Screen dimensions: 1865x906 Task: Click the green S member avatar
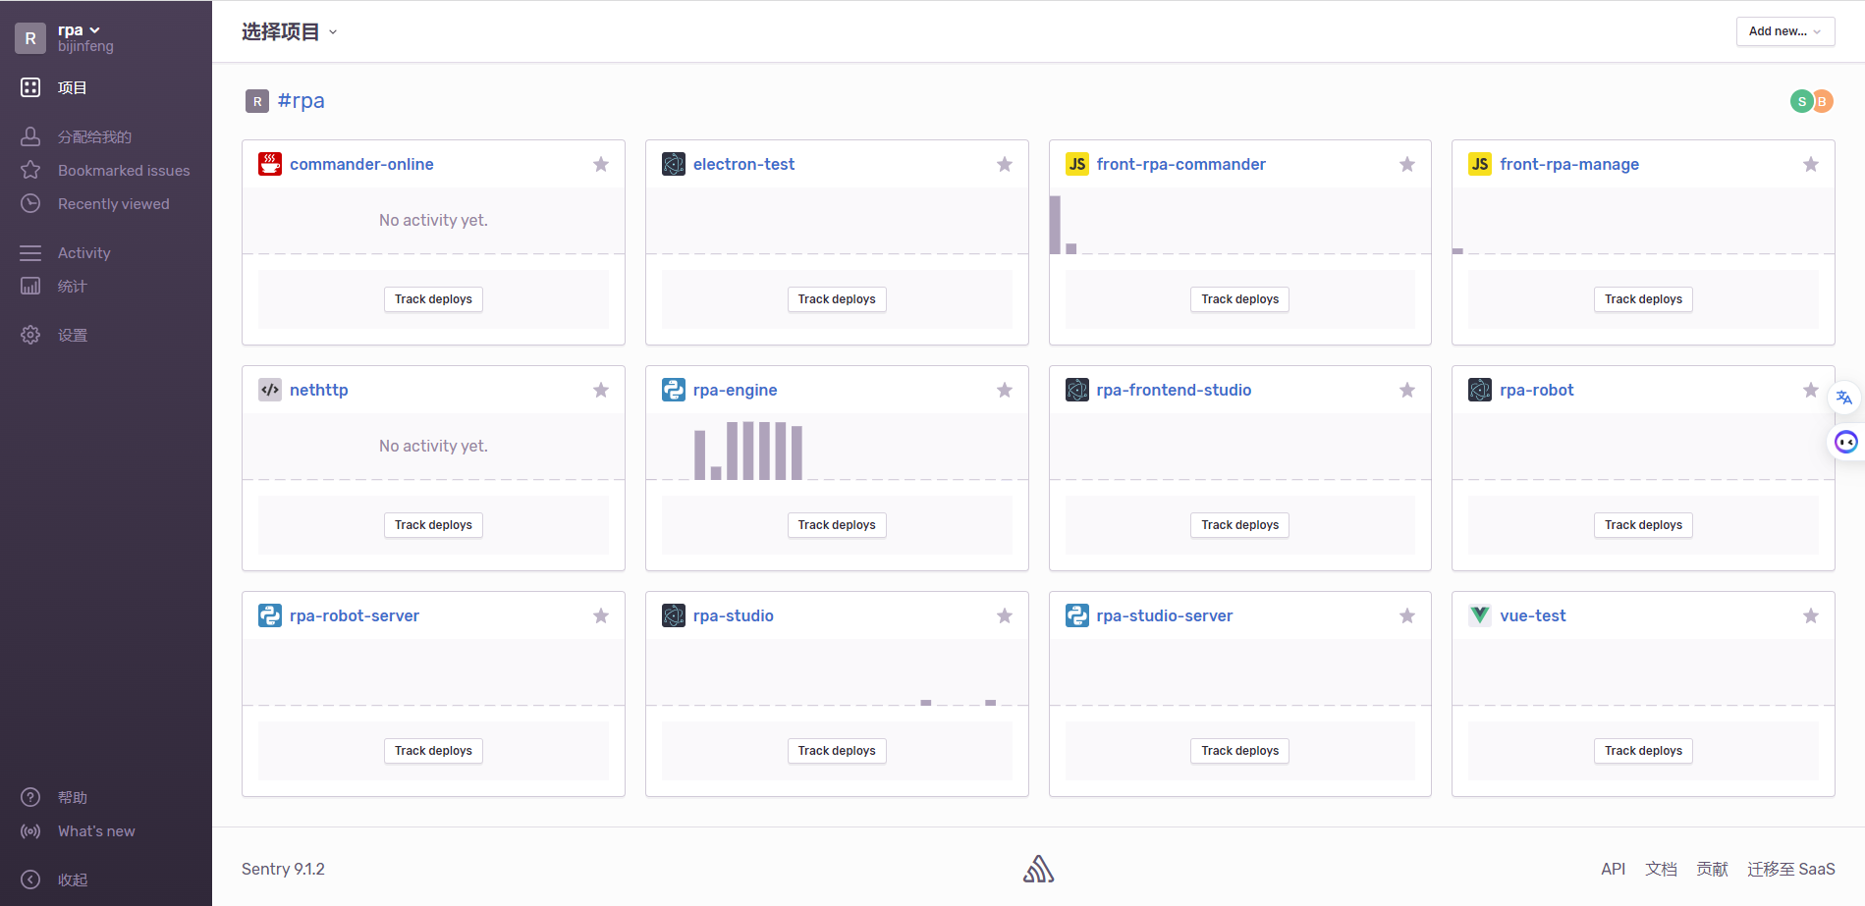[1801, 101]
